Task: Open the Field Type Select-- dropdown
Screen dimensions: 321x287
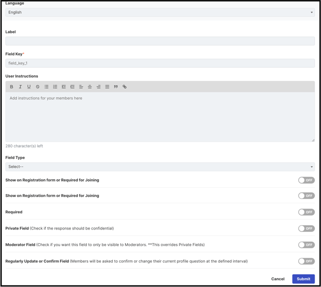Action: click(x=160, y=167)
